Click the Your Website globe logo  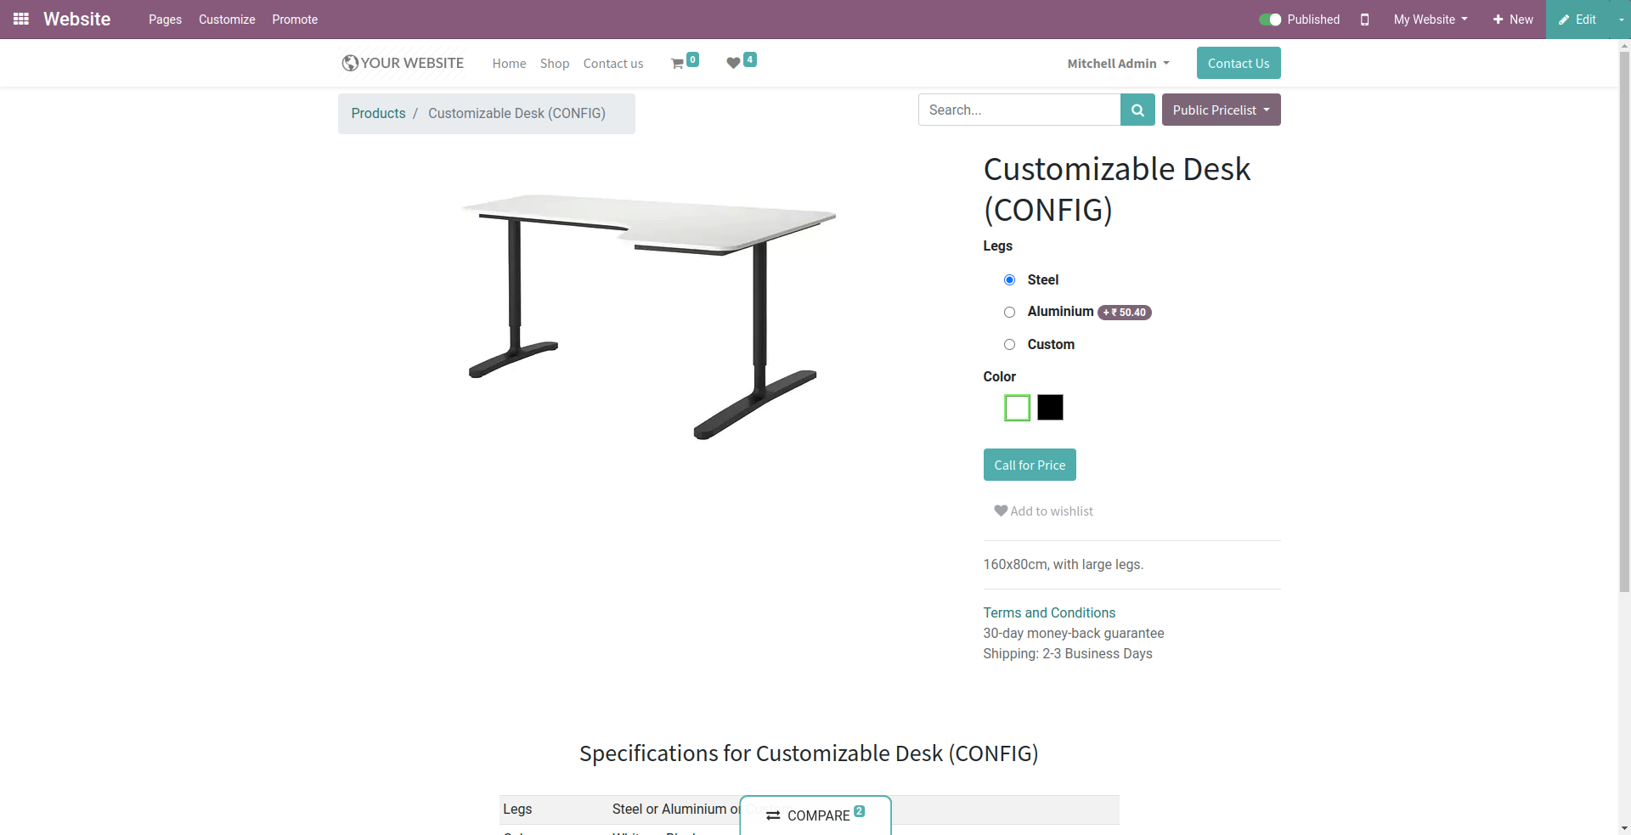[403, 63]
